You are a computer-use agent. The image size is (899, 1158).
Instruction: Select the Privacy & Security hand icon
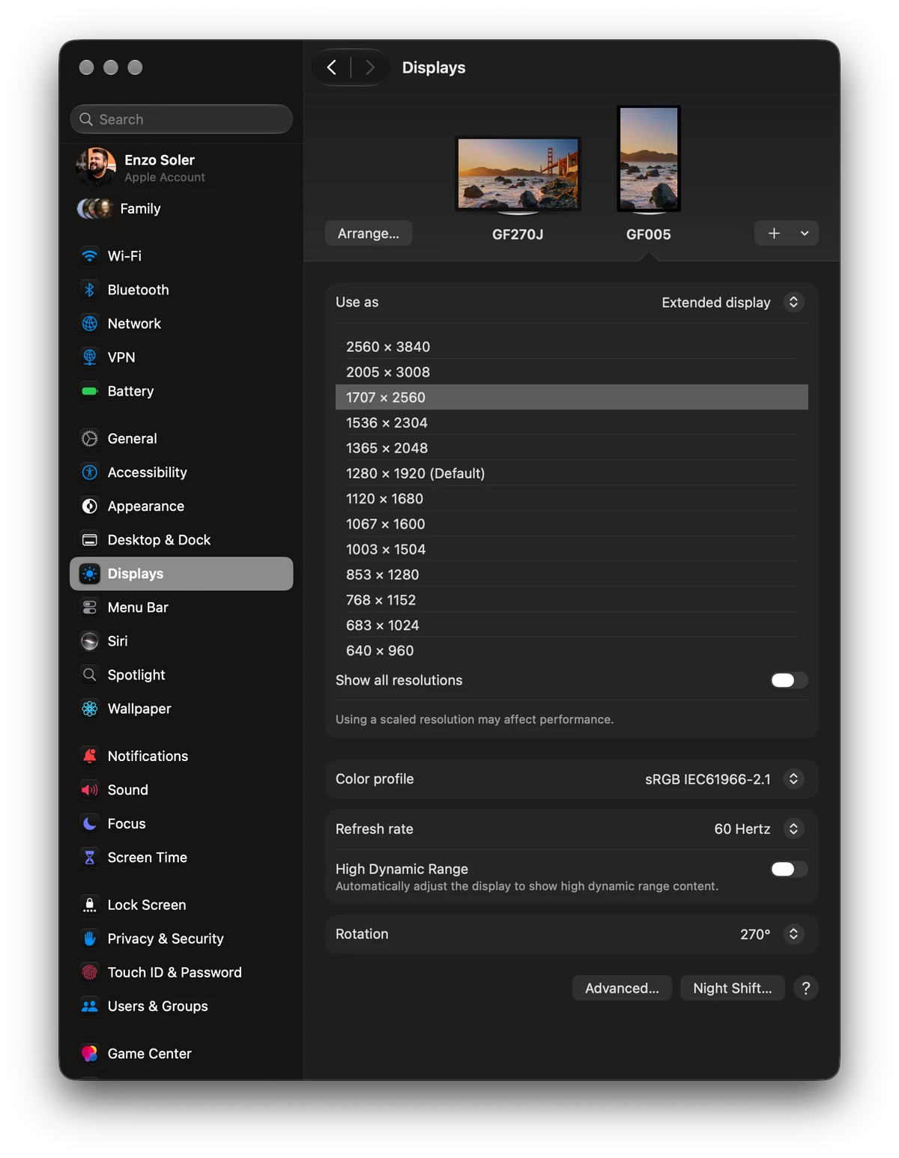[90, 939]
